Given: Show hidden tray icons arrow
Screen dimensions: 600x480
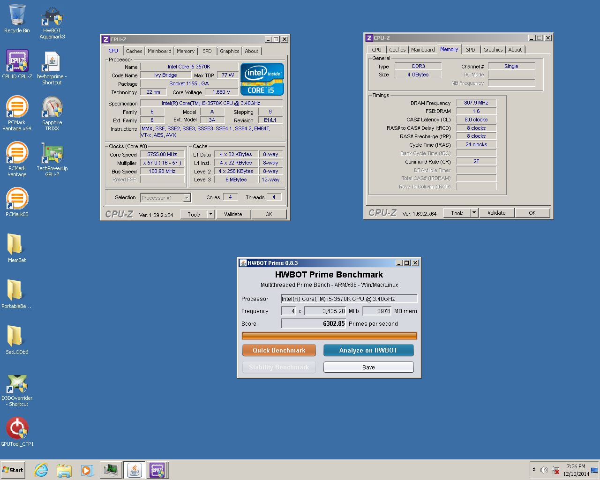Looking at the screenshot, I should point(534,470).
